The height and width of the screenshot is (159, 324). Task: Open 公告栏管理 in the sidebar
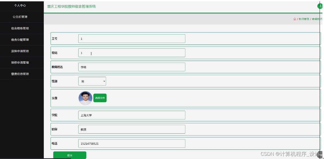(20, 17)
